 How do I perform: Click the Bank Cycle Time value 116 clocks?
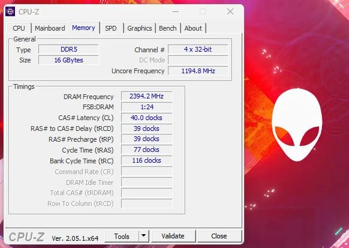click(x=146, y=160)
